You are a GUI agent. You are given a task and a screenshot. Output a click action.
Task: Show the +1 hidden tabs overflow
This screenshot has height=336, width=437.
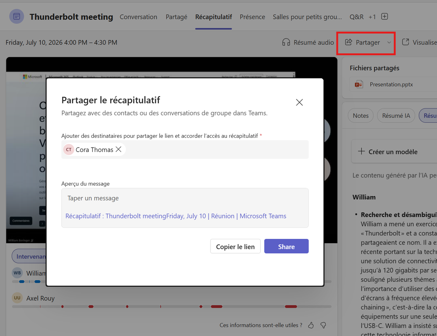tap(372, 17)
